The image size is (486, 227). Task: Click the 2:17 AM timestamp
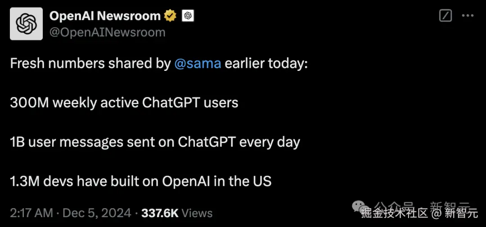(x=31, y=213)
